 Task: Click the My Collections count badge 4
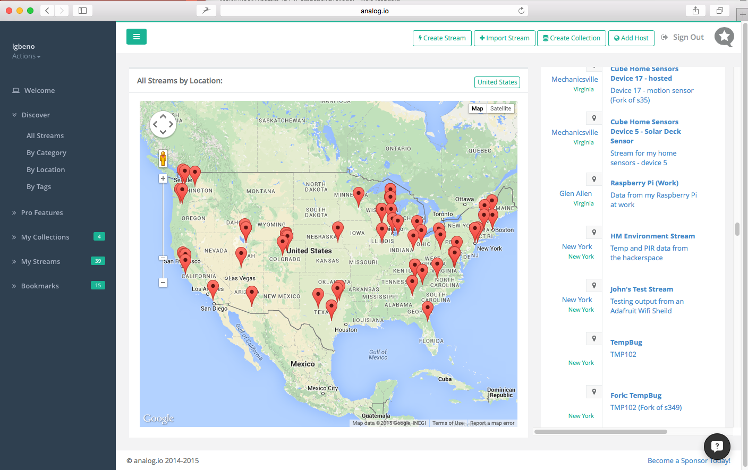pyautogui.click(x=99, y=236)
